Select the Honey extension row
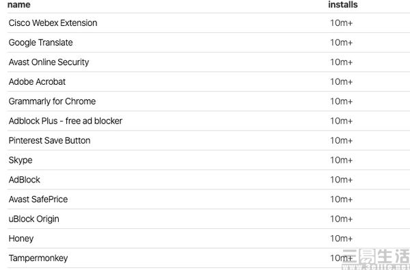The image size is (410, 270). [208, 239]
